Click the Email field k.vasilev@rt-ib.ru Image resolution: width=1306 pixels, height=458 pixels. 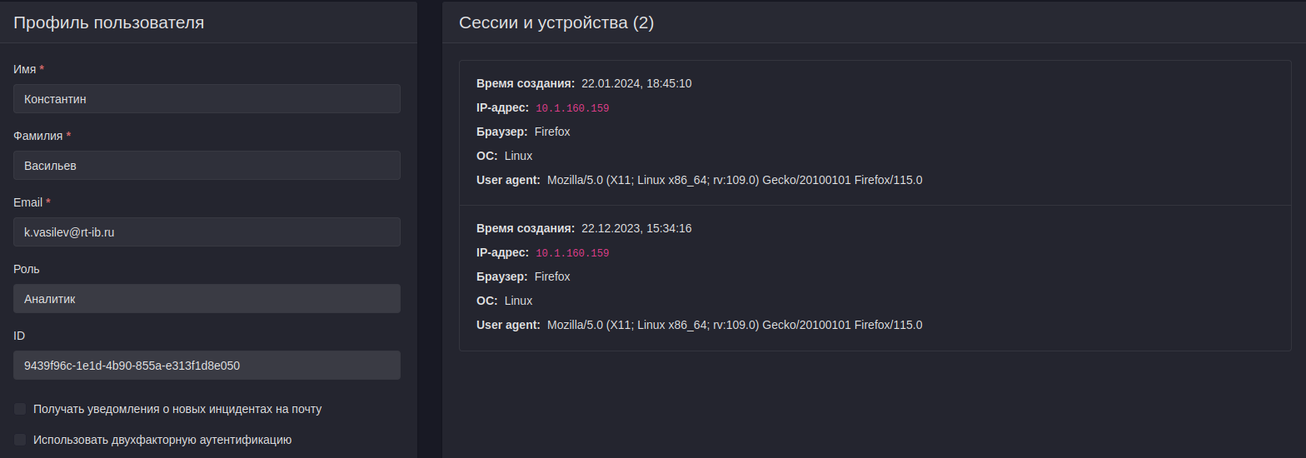[x=207, y=231]
